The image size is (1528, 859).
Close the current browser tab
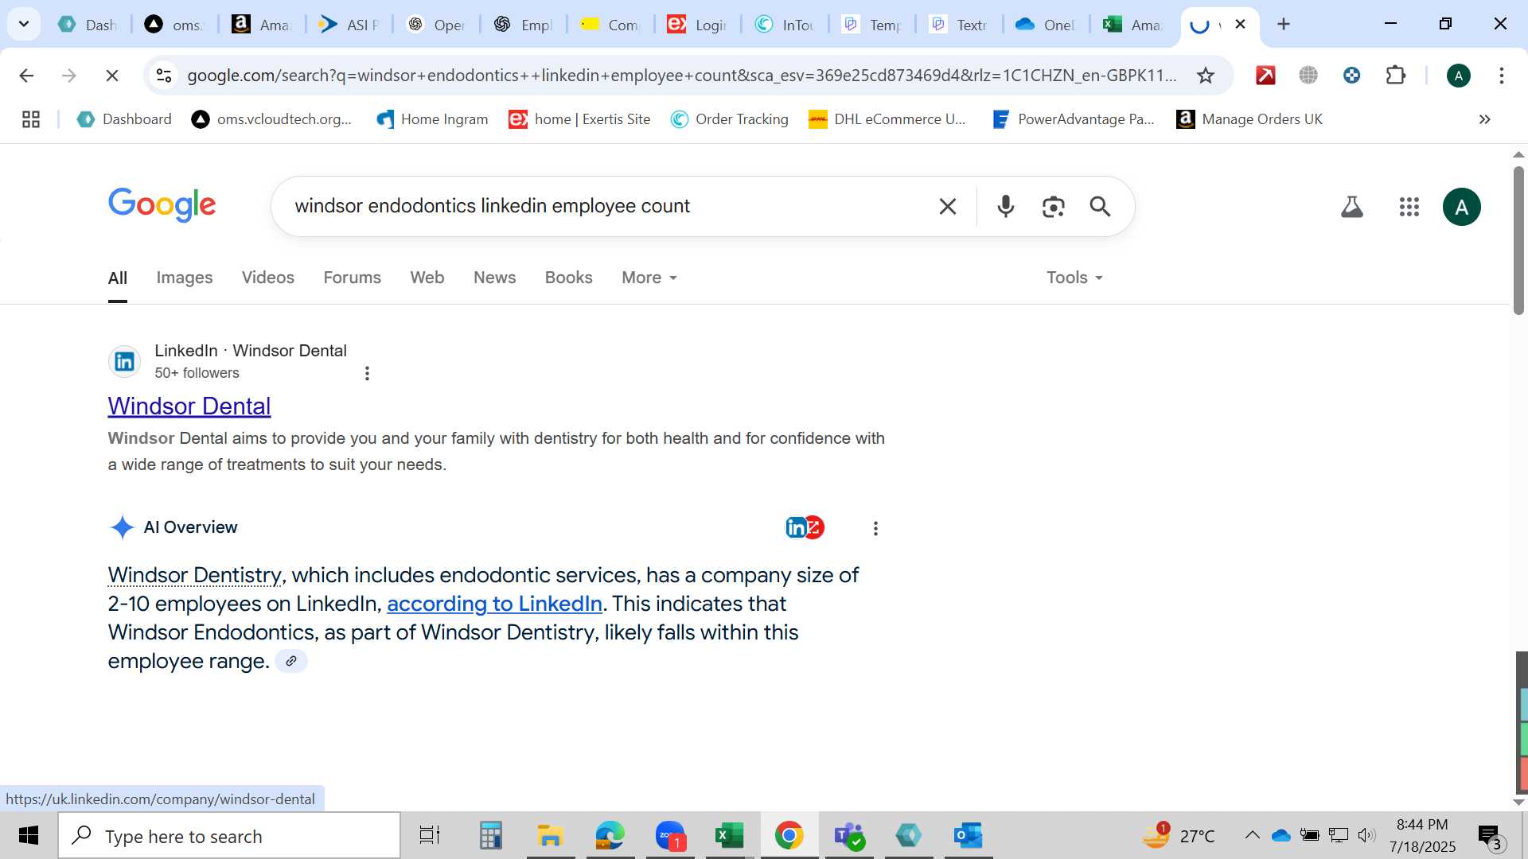[x=1240, y=24]
